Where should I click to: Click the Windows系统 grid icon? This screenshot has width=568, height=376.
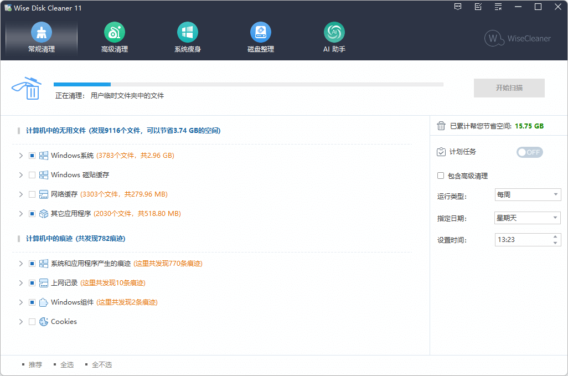(44, 156)
